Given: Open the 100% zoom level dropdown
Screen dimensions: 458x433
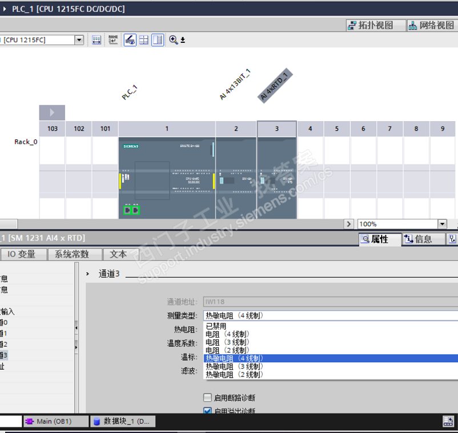Looking at the screenshot, I should 442,224.
